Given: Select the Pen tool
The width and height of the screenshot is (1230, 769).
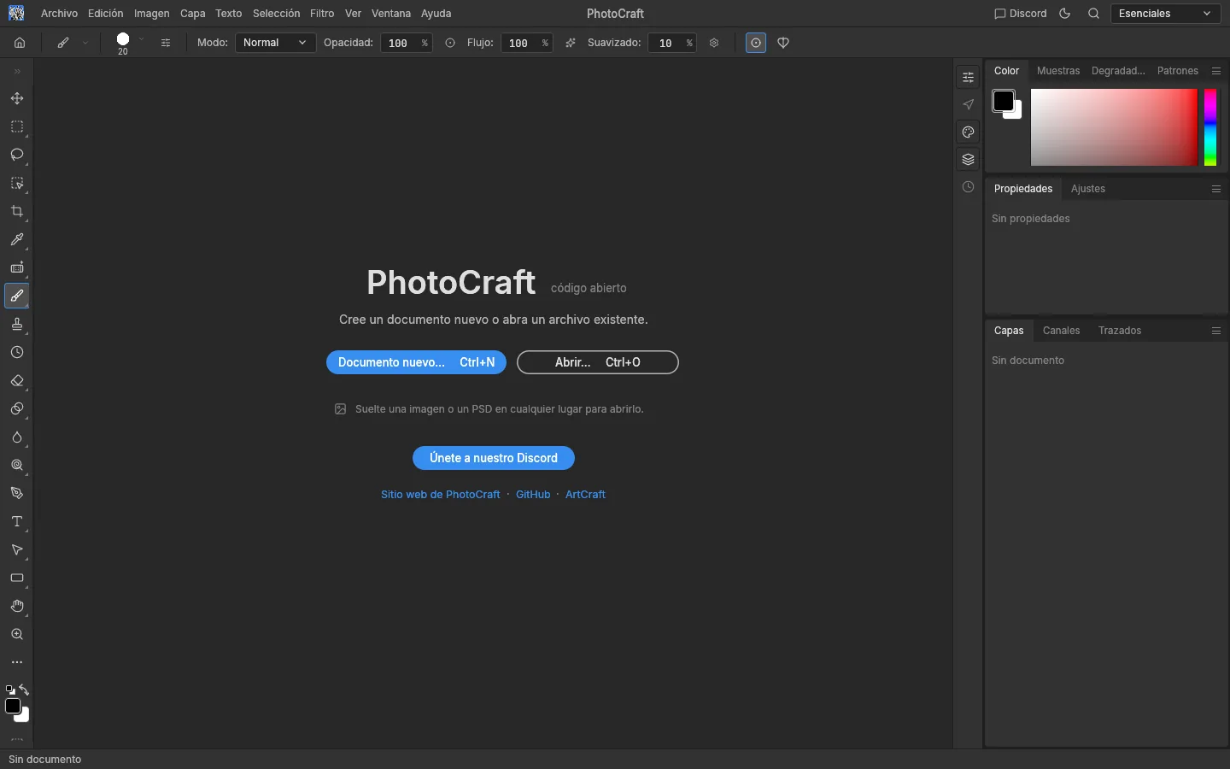Looking at the screenshot, I should click(x=17, y=494).
